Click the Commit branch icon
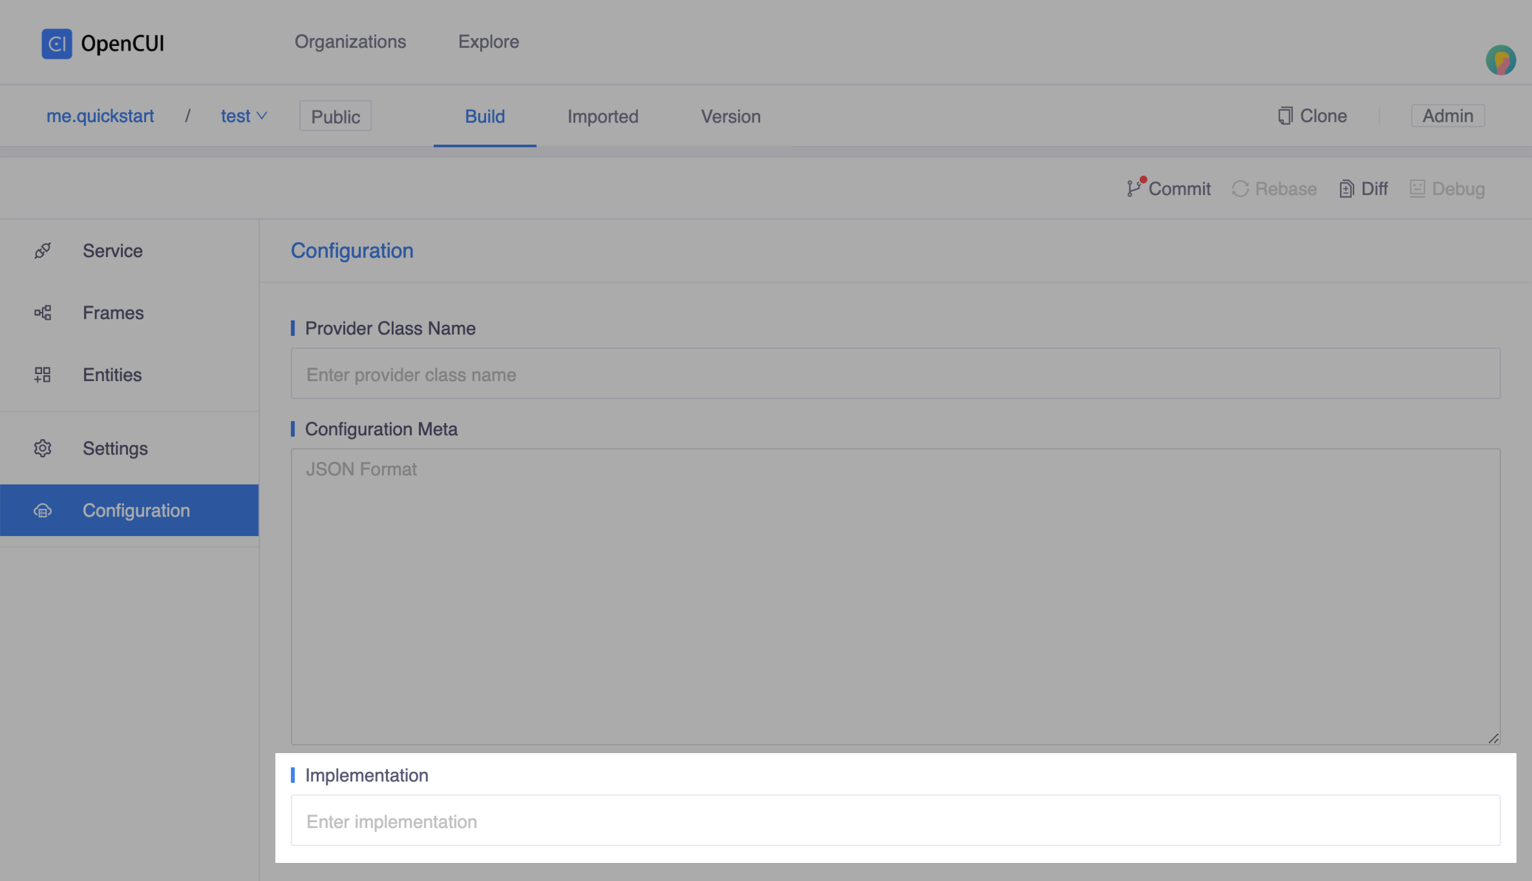The height and width of the screenshot is (881, 1532). click(x=1134, y=188)
